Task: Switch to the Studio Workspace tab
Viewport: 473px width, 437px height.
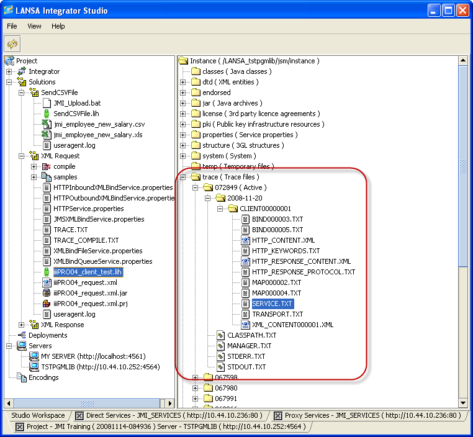Action: coord(38,416)
